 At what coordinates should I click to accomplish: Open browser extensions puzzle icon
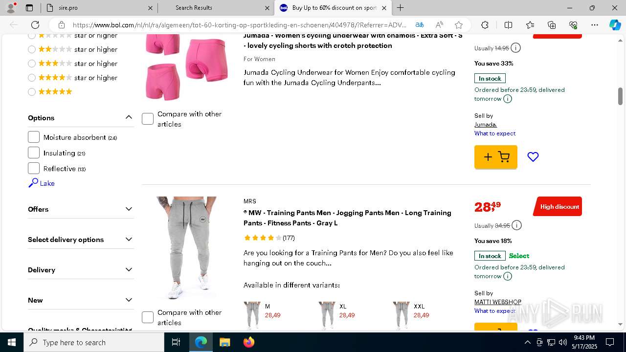485,25
